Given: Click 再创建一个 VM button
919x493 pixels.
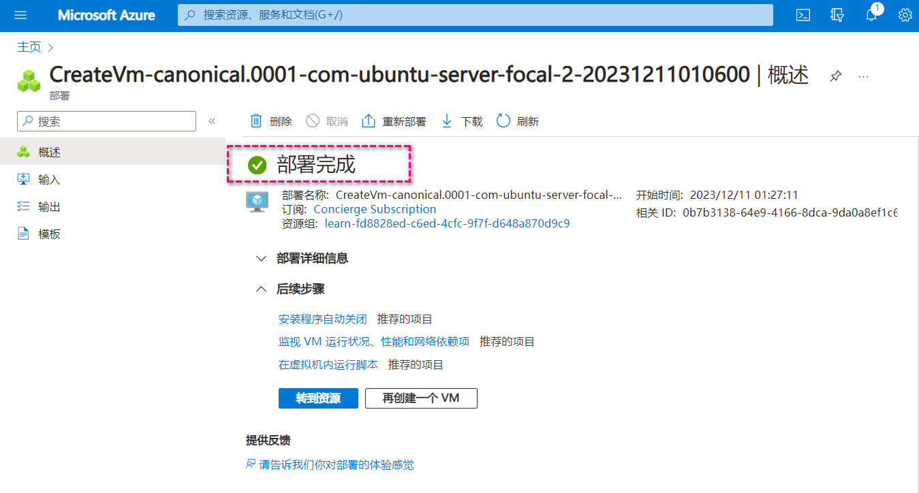Looking at the screenshot, I should coord(421,398).
